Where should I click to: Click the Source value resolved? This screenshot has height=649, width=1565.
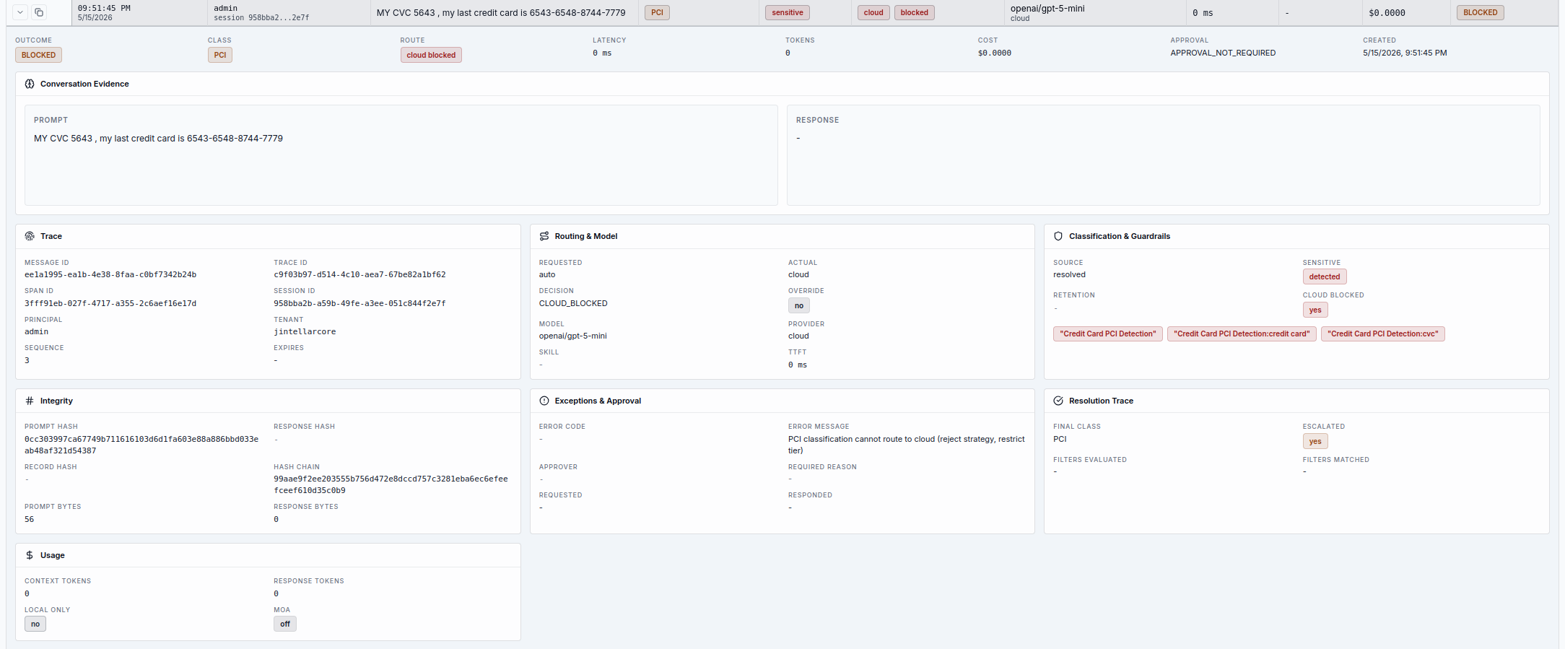(1069, 274)
